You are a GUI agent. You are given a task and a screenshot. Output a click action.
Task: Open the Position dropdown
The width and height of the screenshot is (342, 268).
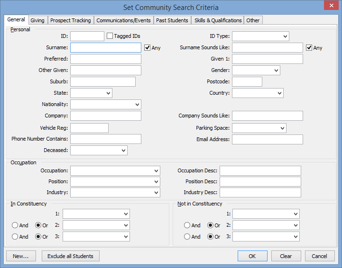[x=115, y=181]
